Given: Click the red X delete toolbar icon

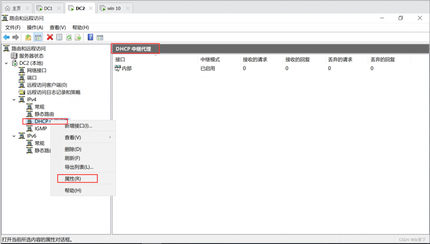Looking at the screenshot, I should 50,37.
